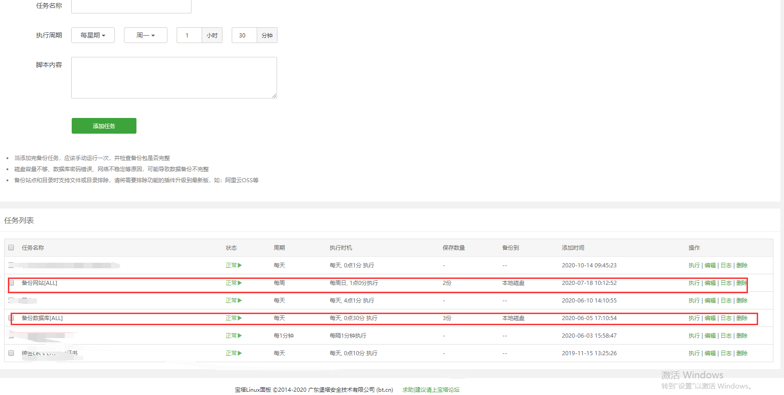This screenshot has height=395, width=784.
Task: Run 执行 on 备份数据库[ALL] task
Action: pyautogui.click(x=694, y=318)
